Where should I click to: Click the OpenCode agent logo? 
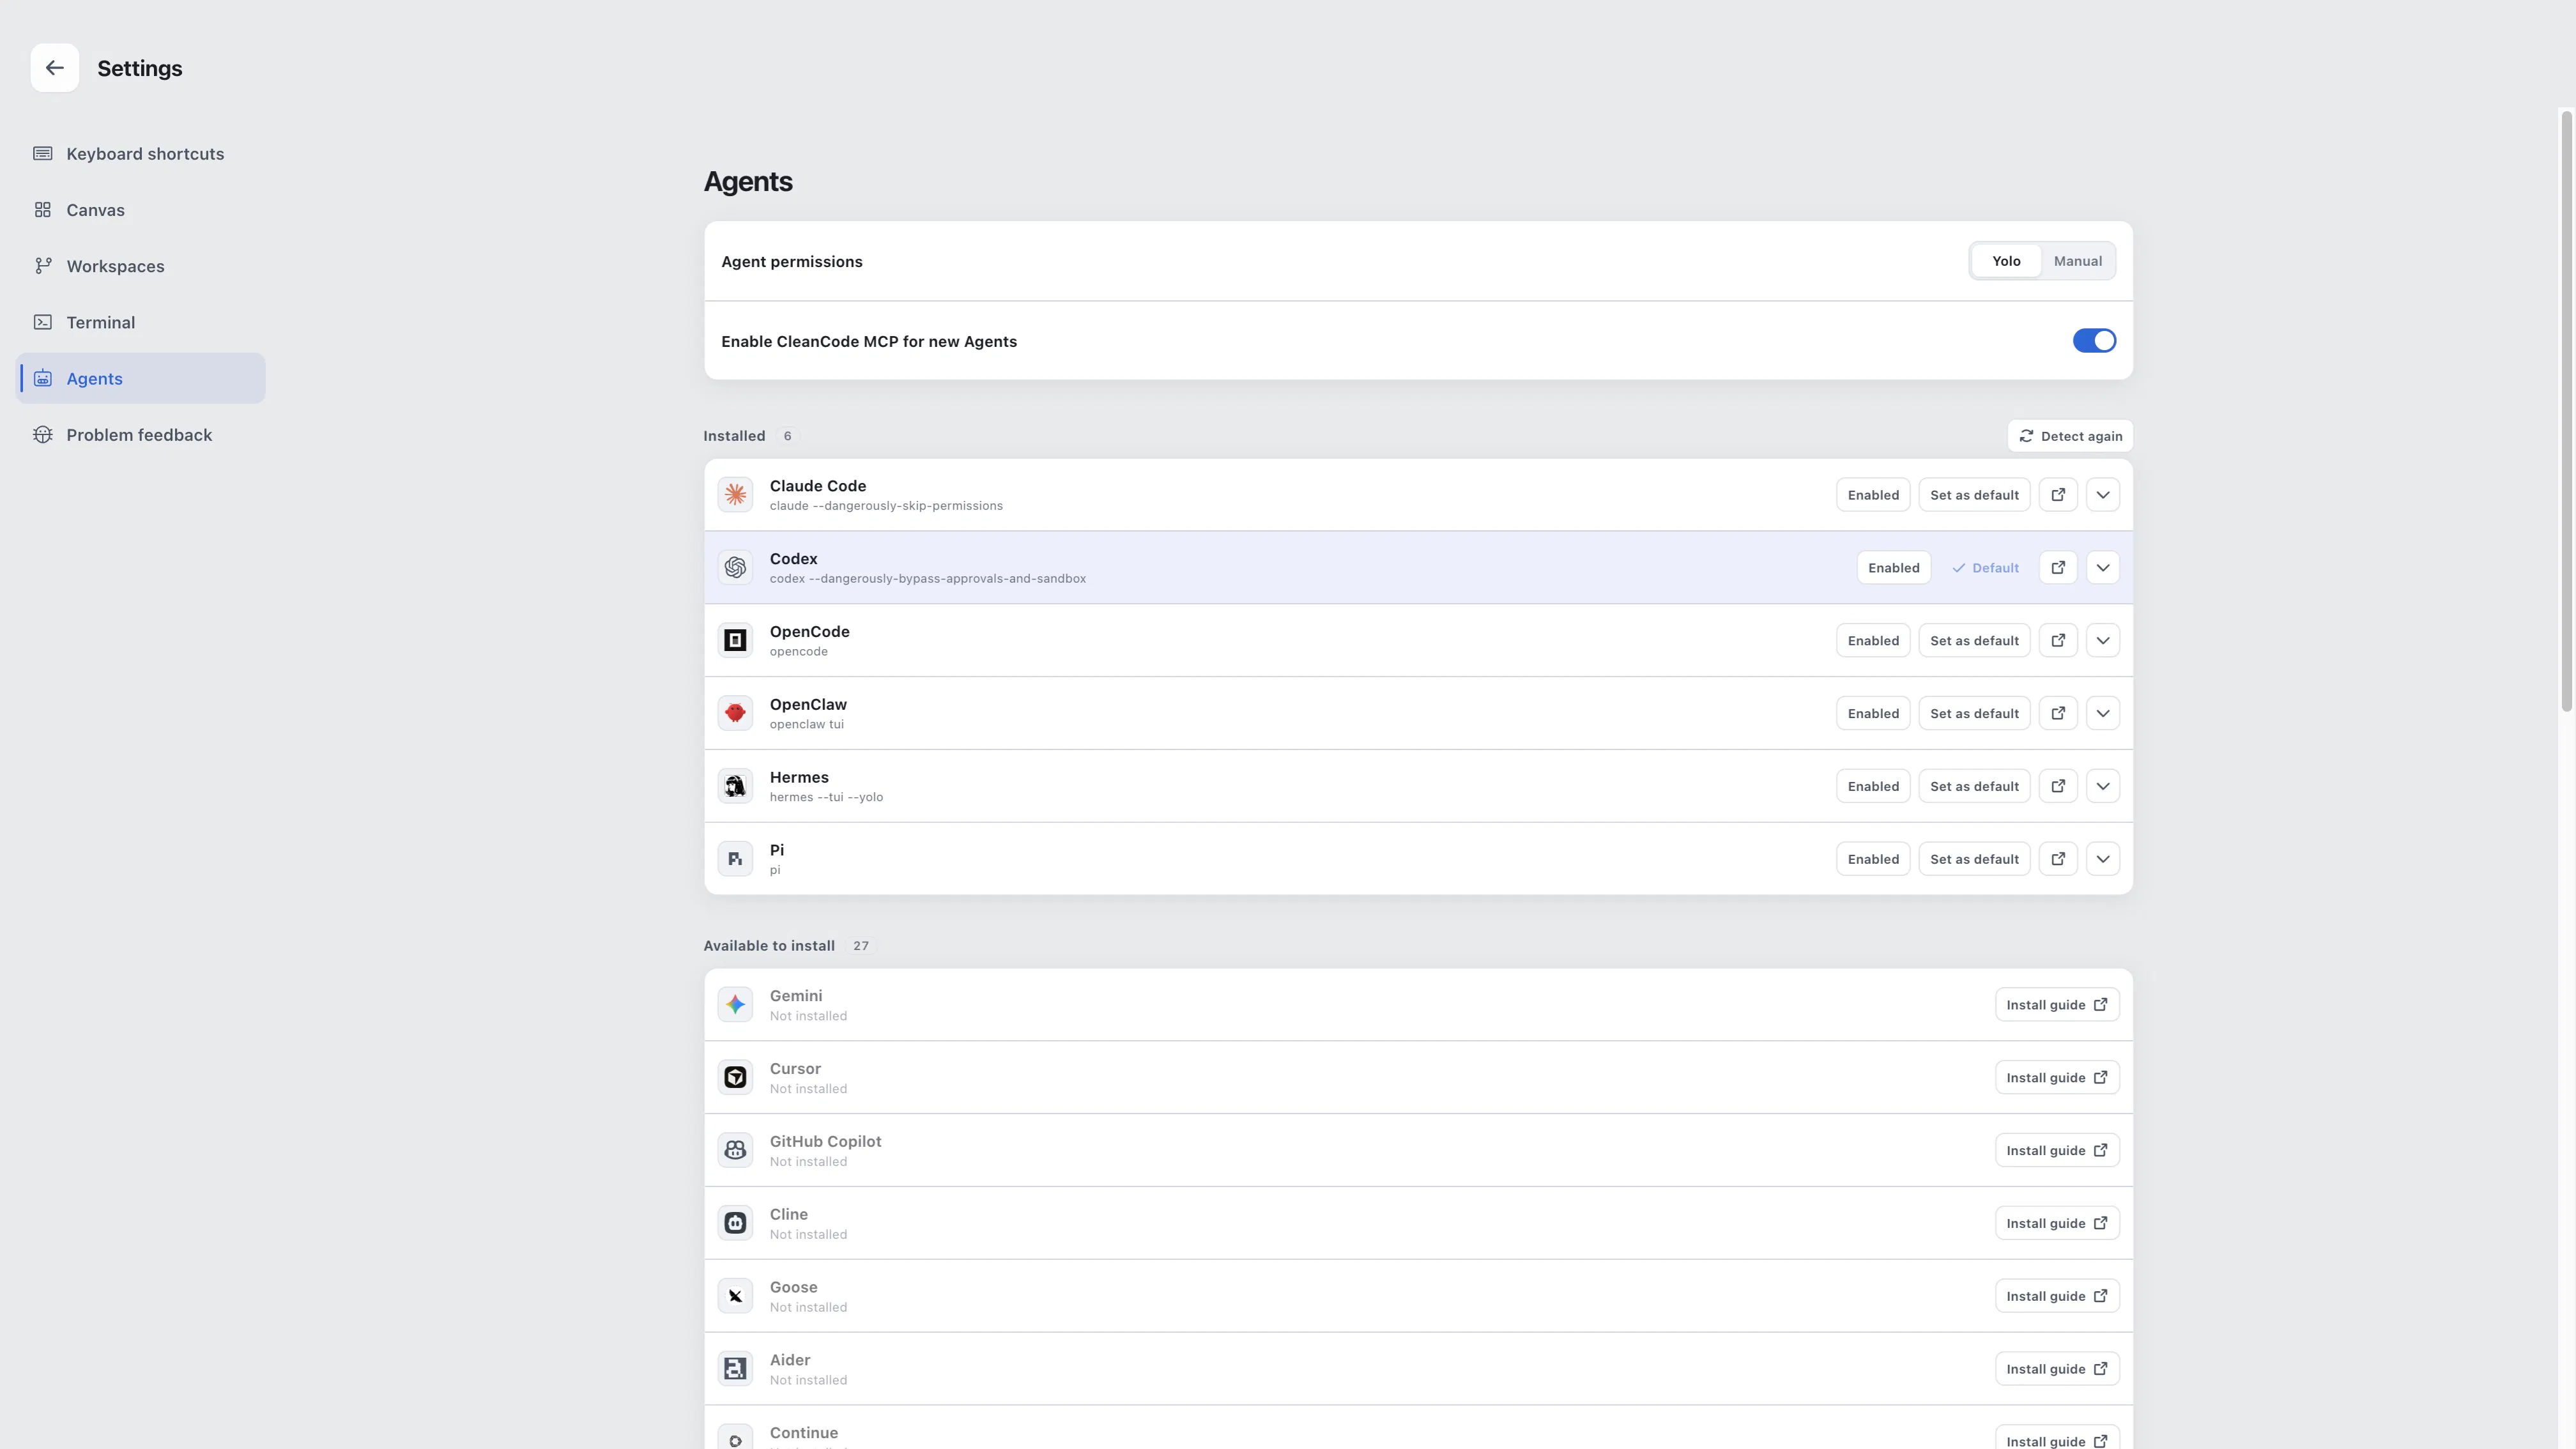pyautogui.click(x=735, y=640)
